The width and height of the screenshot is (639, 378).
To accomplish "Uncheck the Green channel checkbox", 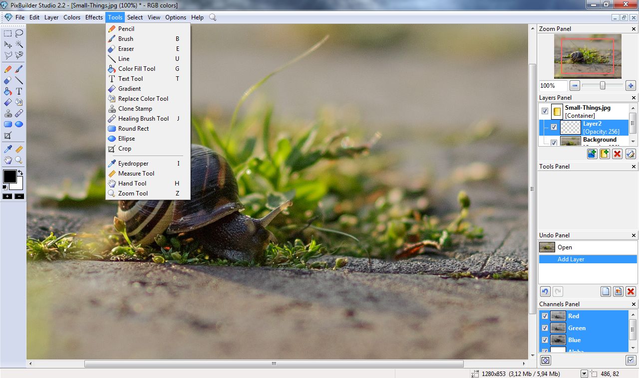I will click(545, 328).
